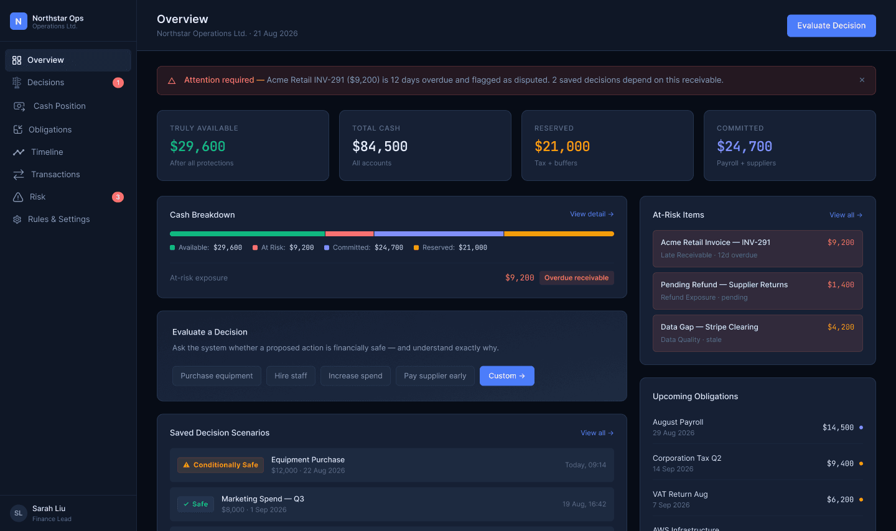Viewport: 896px width, 531px height.
Task: Click the warning icon in Conditionally Safe badge
Action: point(186,465)
